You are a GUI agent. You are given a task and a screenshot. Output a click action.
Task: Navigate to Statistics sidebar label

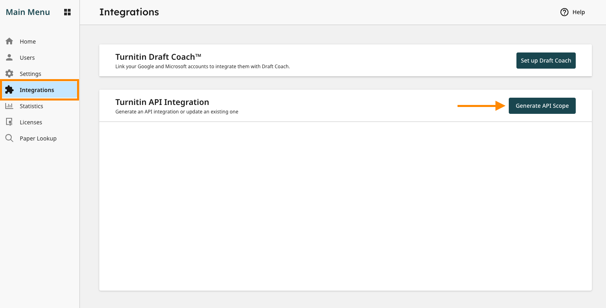[x=31, y=106]
